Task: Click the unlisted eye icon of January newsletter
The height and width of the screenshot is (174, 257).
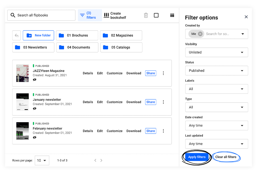Action: pos(35,108)
